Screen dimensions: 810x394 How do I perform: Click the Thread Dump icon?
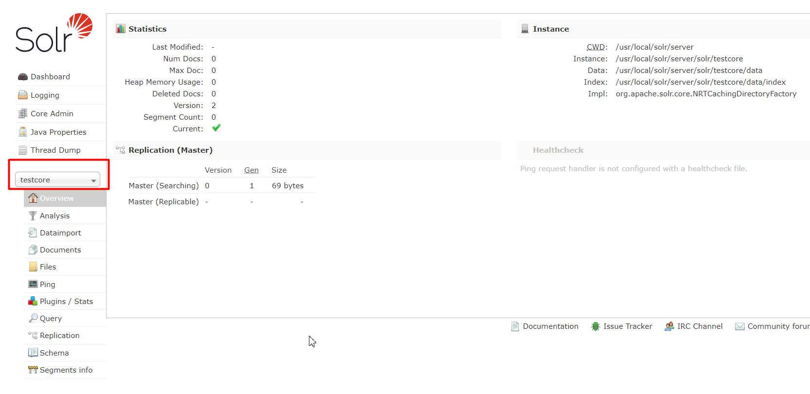(23, 150)
